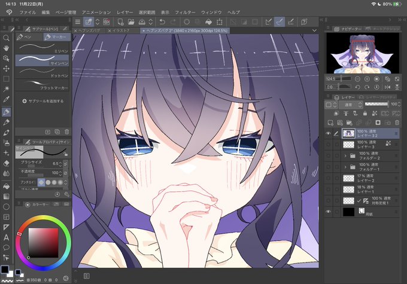Click the Undo arrow in command bar
This screenshot has height=284, width=407.
[162, 22]
